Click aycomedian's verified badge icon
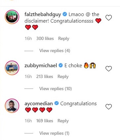 tap(57, 103)
